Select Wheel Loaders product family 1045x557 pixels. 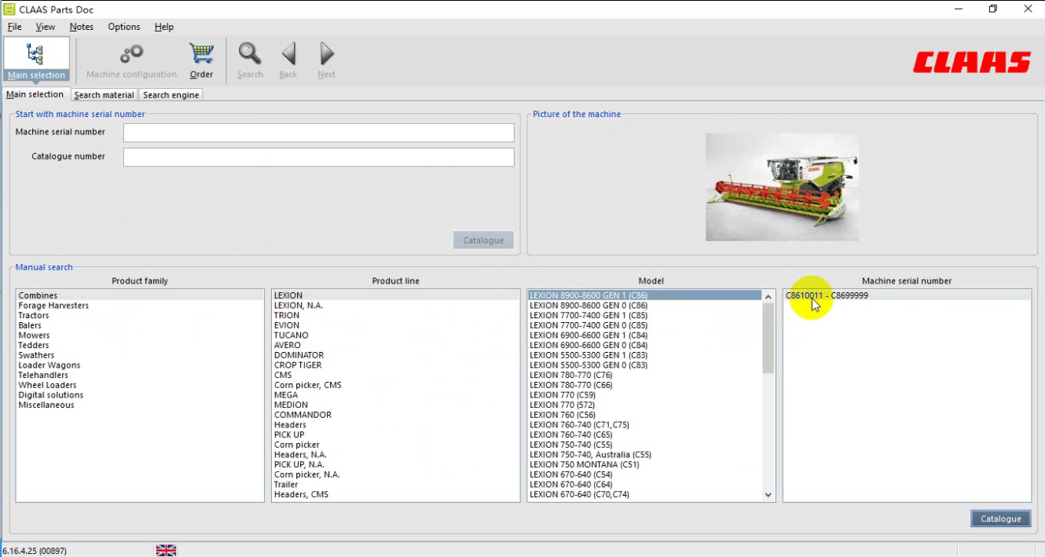pyautogui.click(x=140, y=385)
